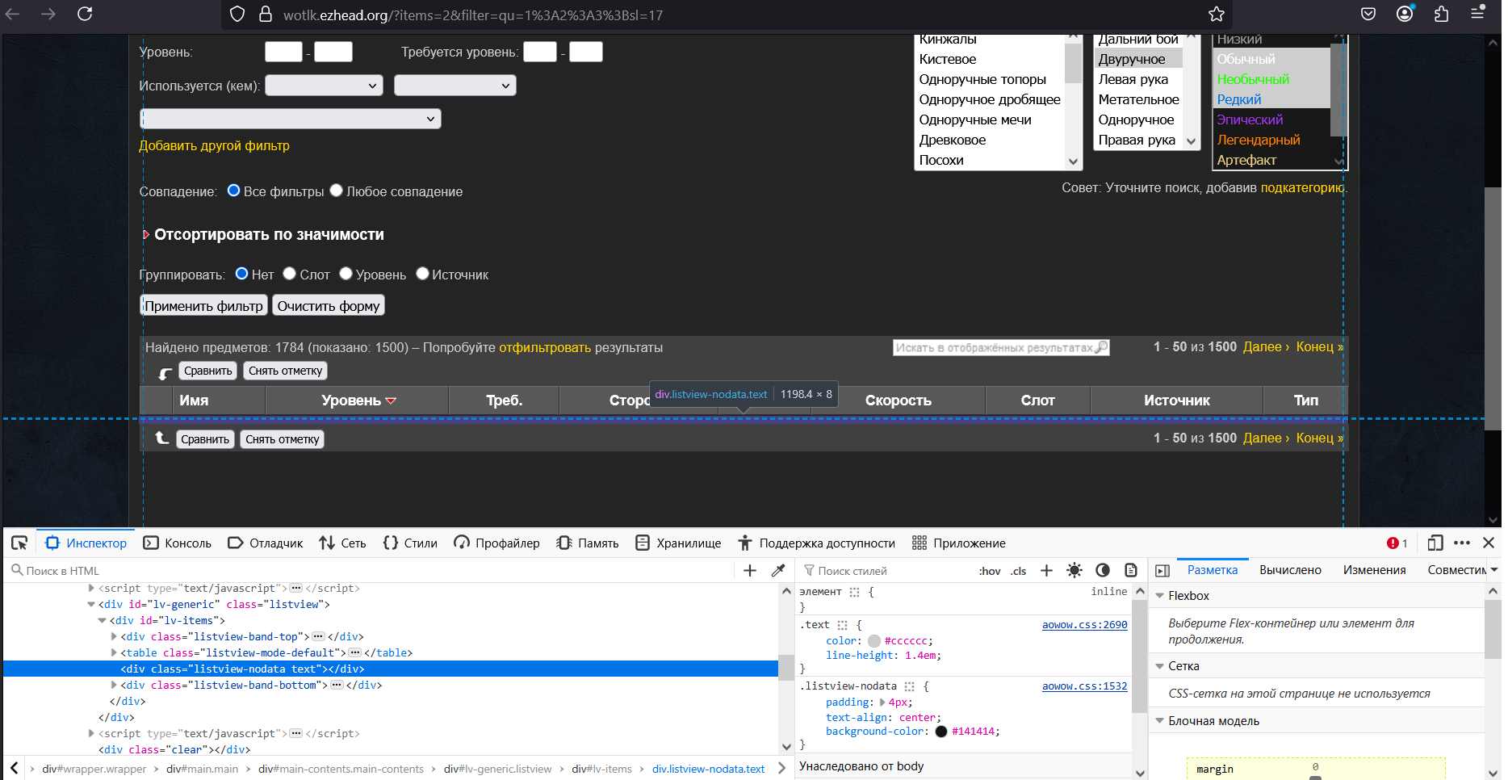Click the plus icon to add new node
Screen dimensions: 1508x780
pos(749,571)
